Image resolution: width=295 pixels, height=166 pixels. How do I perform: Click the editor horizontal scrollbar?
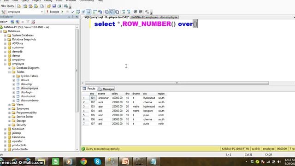click(x=177, y=83)
